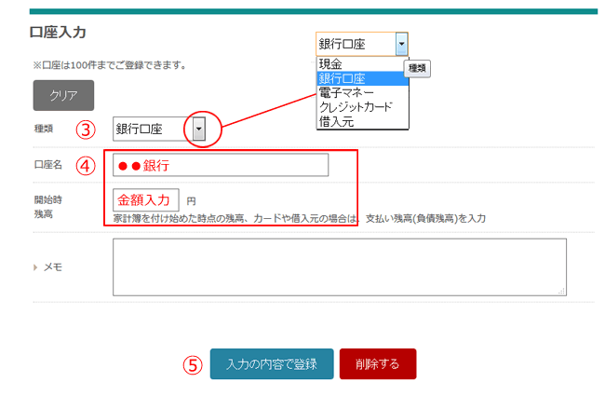Expand the メモ disclosure triangle
Viewport: 605px width, 396px height.
click(35, 267)
